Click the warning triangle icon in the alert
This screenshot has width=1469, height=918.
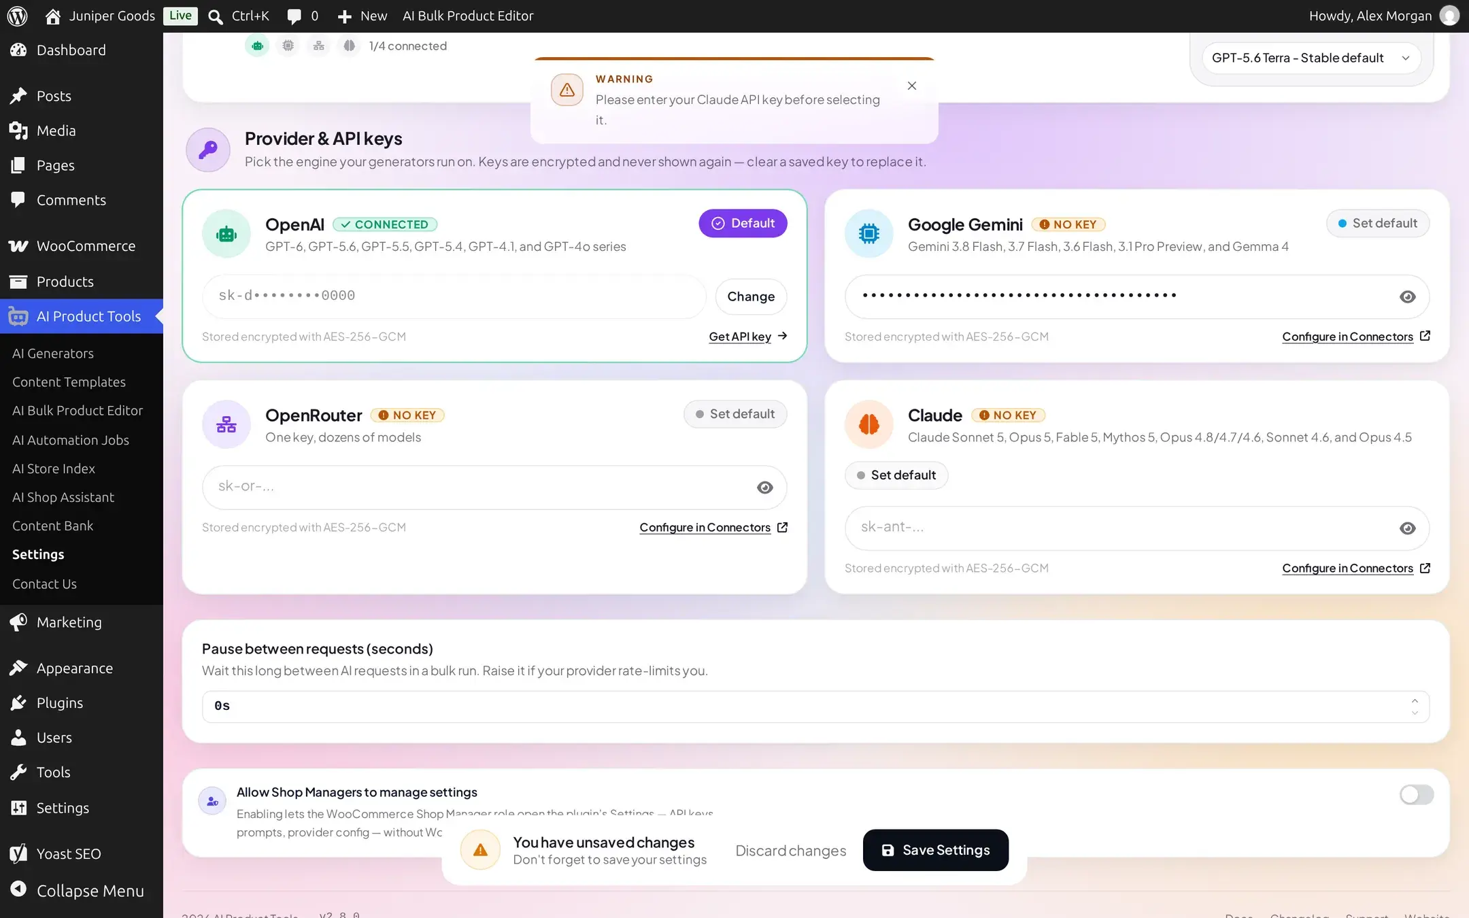[567, 90]
